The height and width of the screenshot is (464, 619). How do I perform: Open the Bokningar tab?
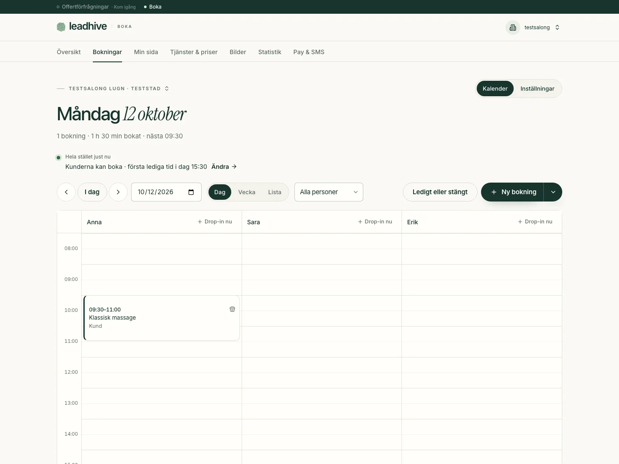107,52
